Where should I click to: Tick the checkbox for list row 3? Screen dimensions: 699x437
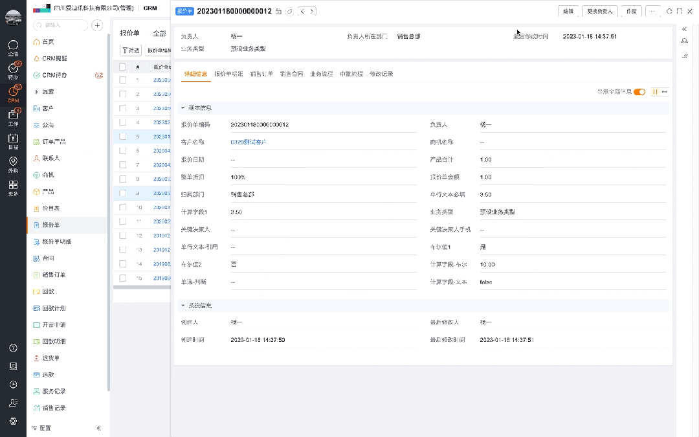tap(122, 108)
